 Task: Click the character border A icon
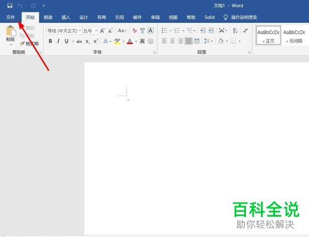tap(151, 31)
